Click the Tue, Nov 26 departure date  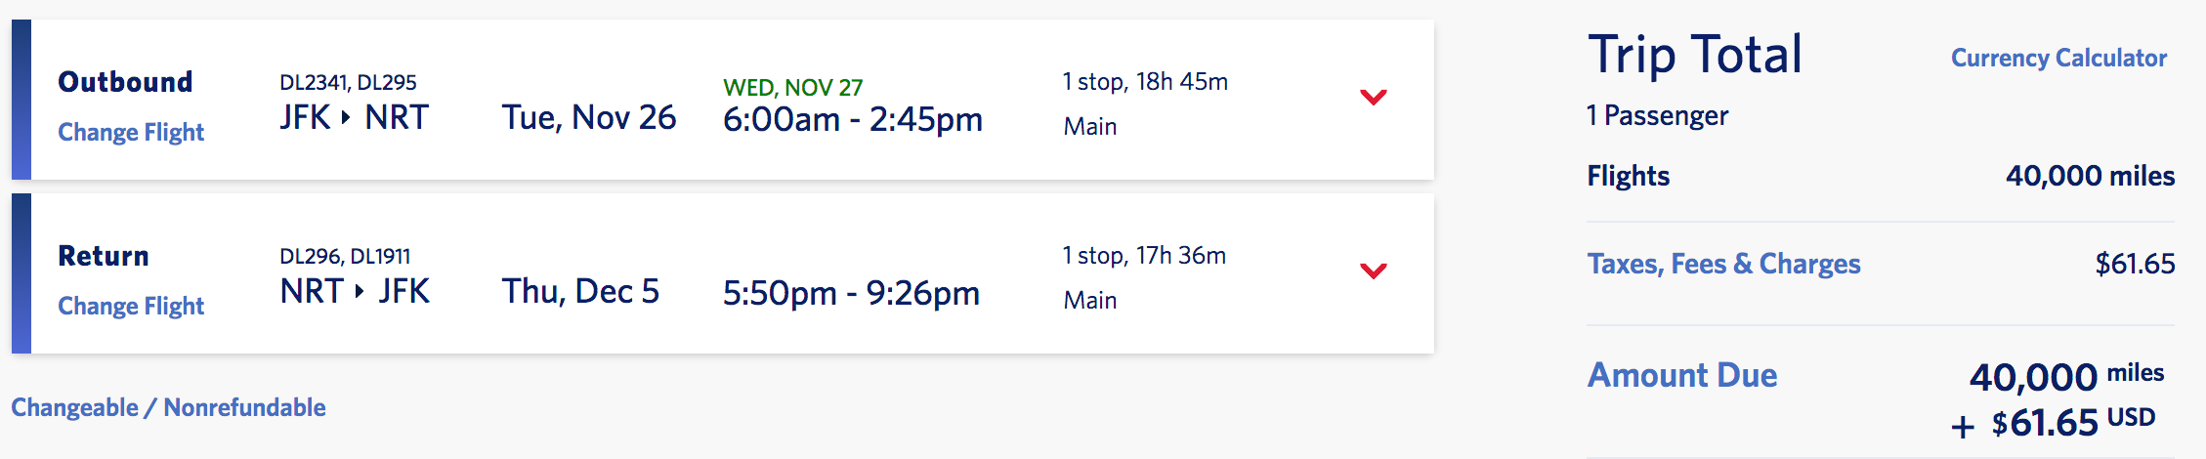point(589,118)
